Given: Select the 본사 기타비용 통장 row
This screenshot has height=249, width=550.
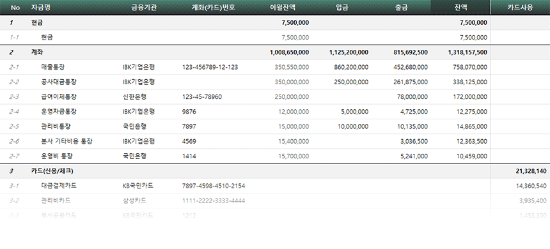Looking at the screenshot, I should tap(275, 142).
